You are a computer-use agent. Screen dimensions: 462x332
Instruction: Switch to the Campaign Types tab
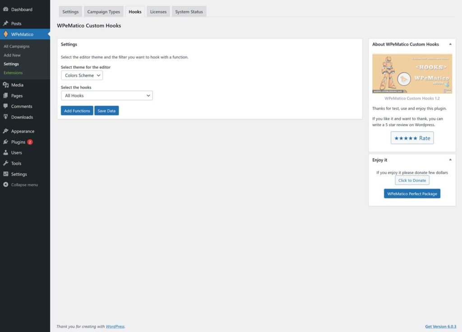(104, 12)
